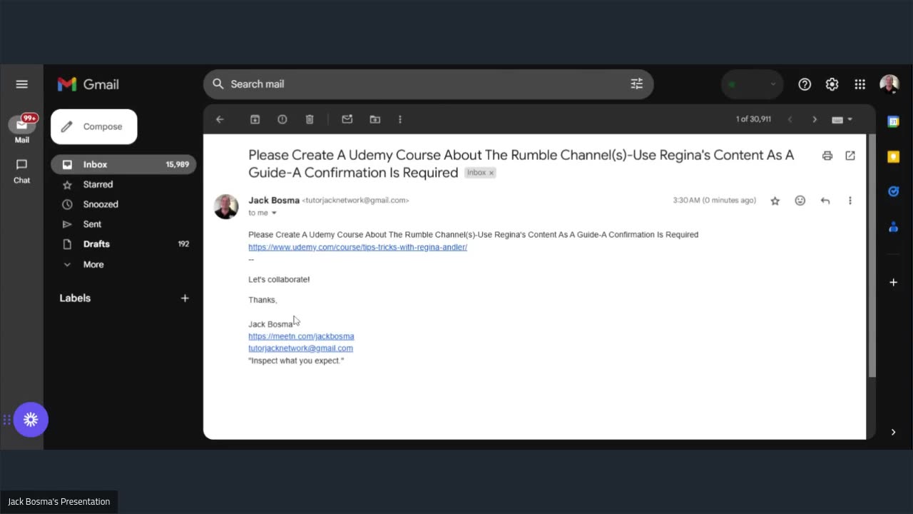Remove Inbox label from conversation

[491, 173]
